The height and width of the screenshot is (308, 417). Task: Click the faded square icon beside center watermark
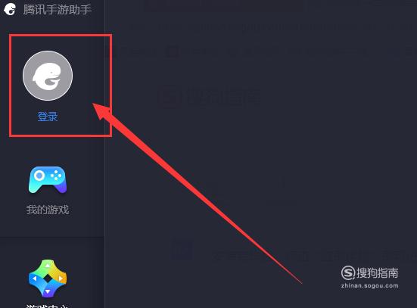click(170, 96)
